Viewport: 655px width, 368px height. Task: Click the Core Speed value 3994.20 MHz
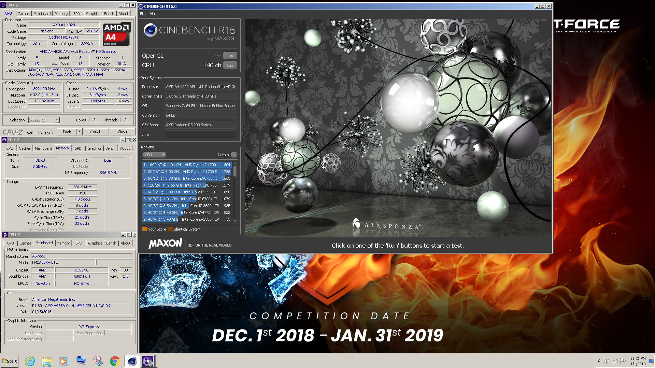tap(44, 89)
